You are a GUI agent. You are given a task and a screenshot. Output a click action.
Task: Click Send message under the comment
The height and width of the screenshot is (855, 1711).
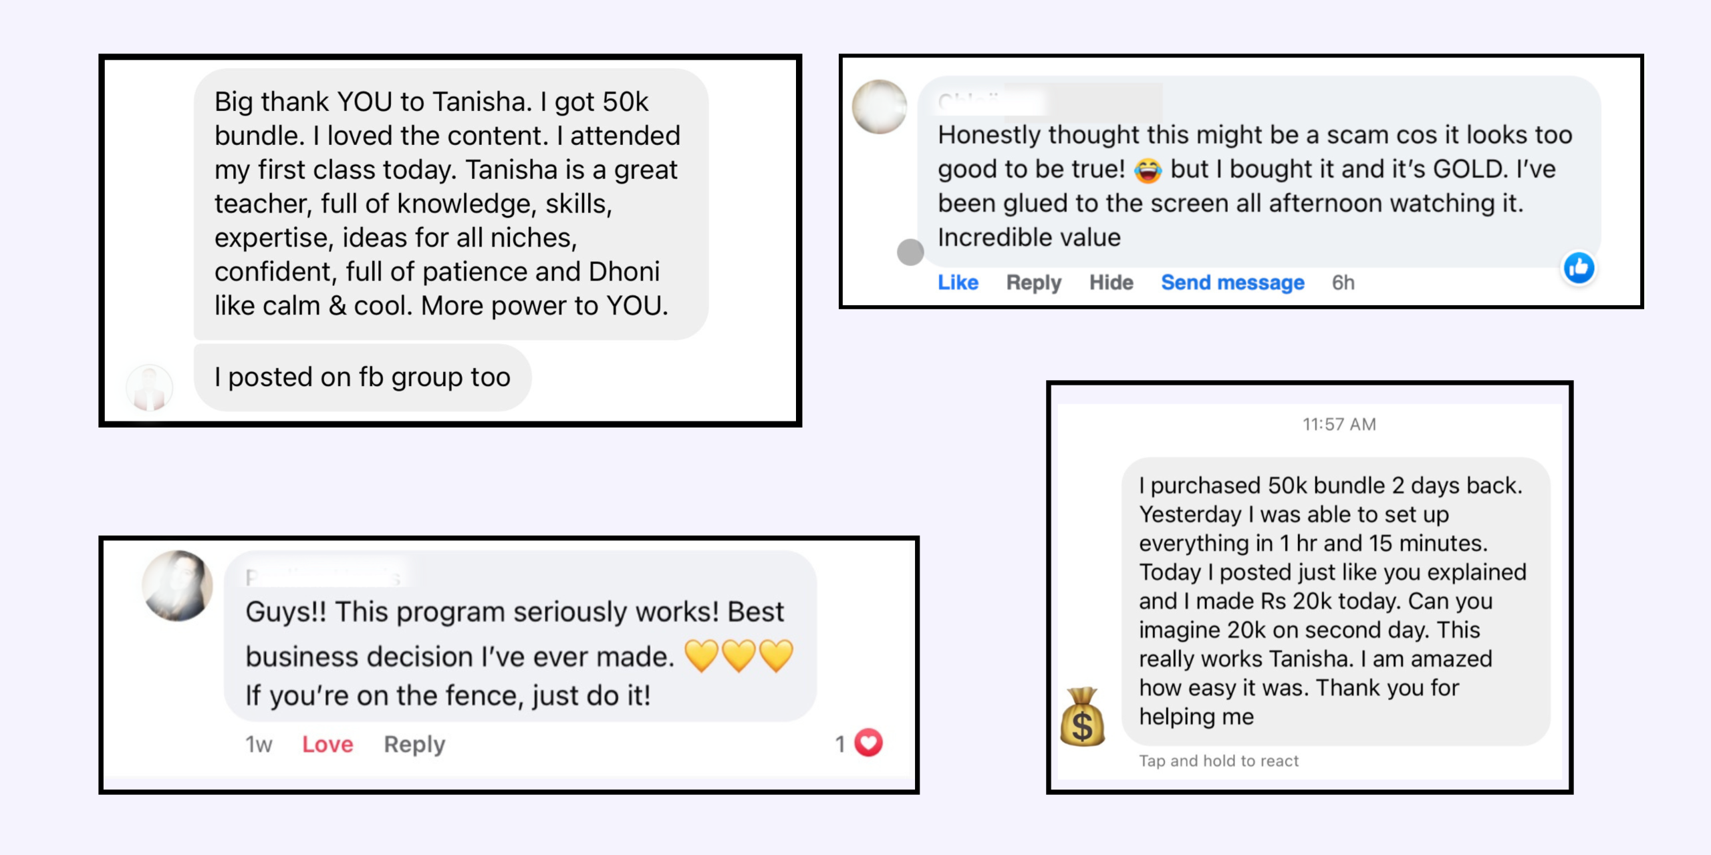tap(1232, 283)
